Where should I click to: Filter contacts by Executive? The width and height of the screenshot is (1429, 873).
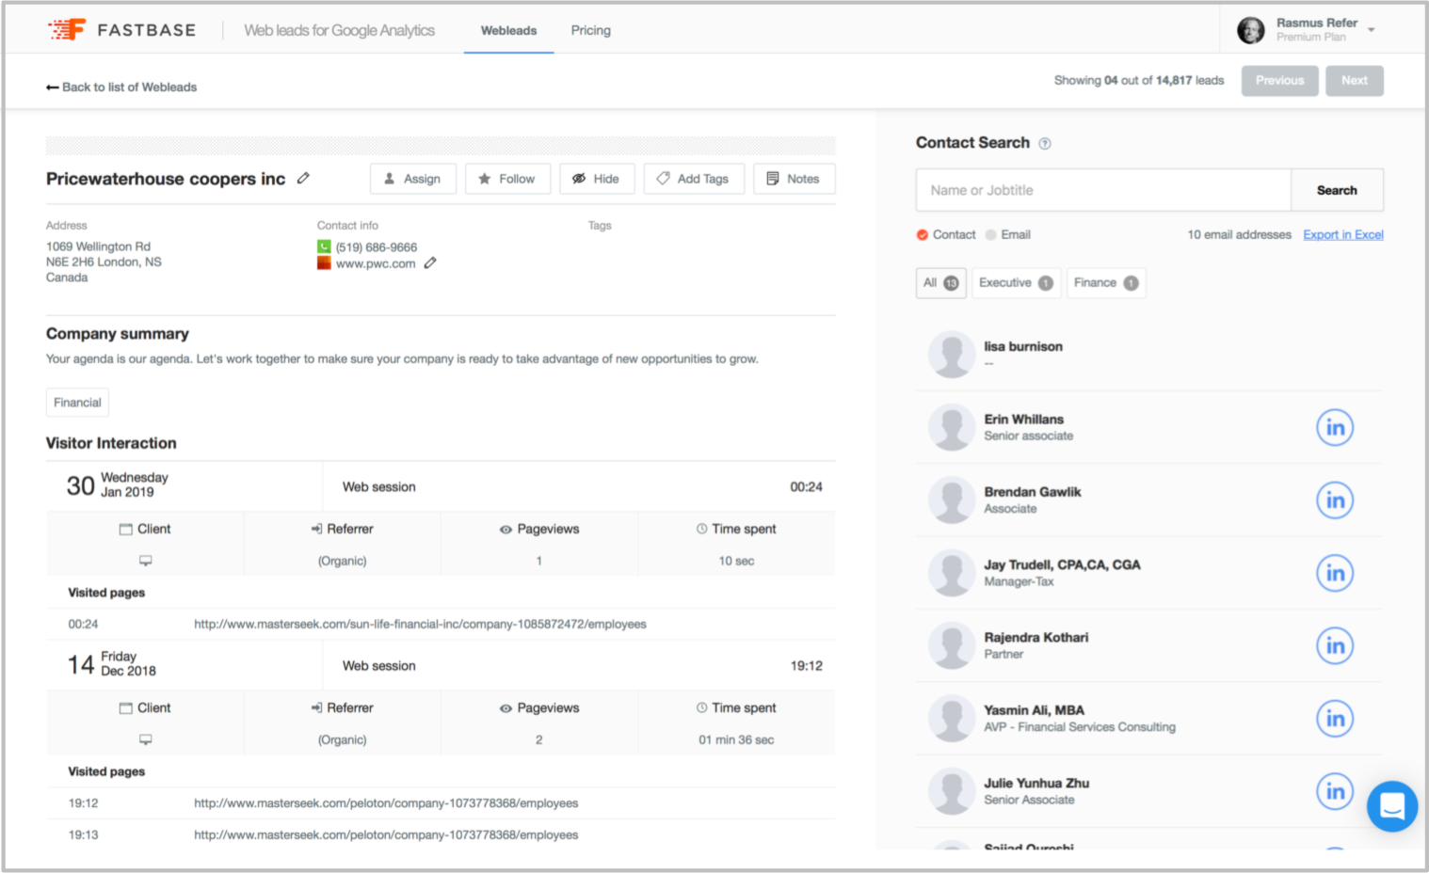[1016, 283]
